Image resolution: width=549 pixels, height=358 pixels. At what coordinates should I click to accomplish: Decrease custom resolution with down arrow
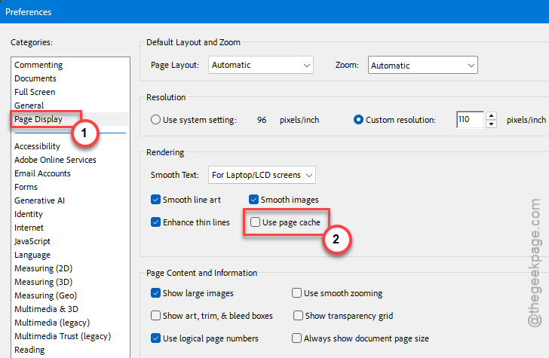click(491, 124)
